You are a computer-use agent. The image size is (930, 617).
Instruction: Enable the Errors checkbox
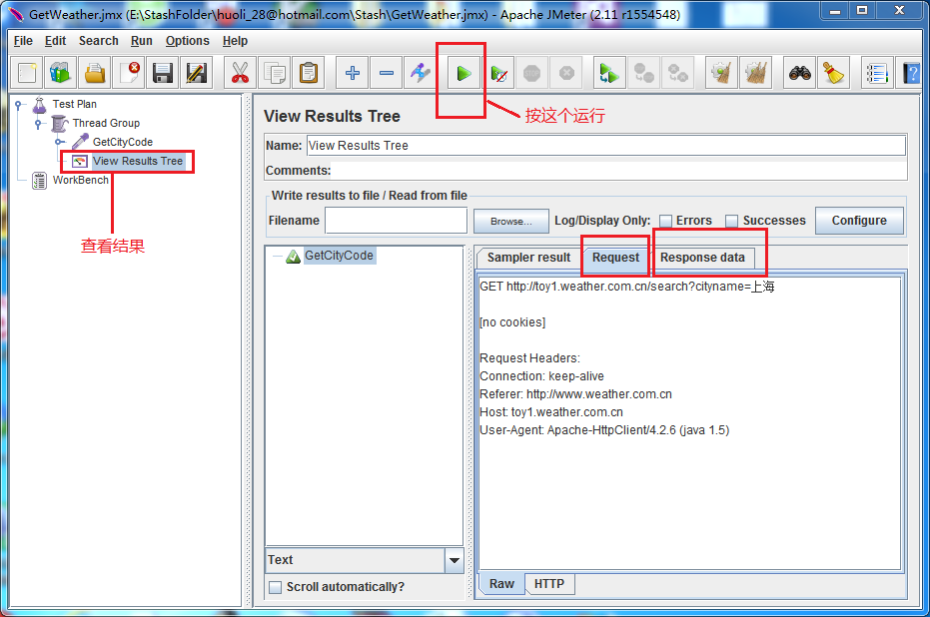coord(665,221)
